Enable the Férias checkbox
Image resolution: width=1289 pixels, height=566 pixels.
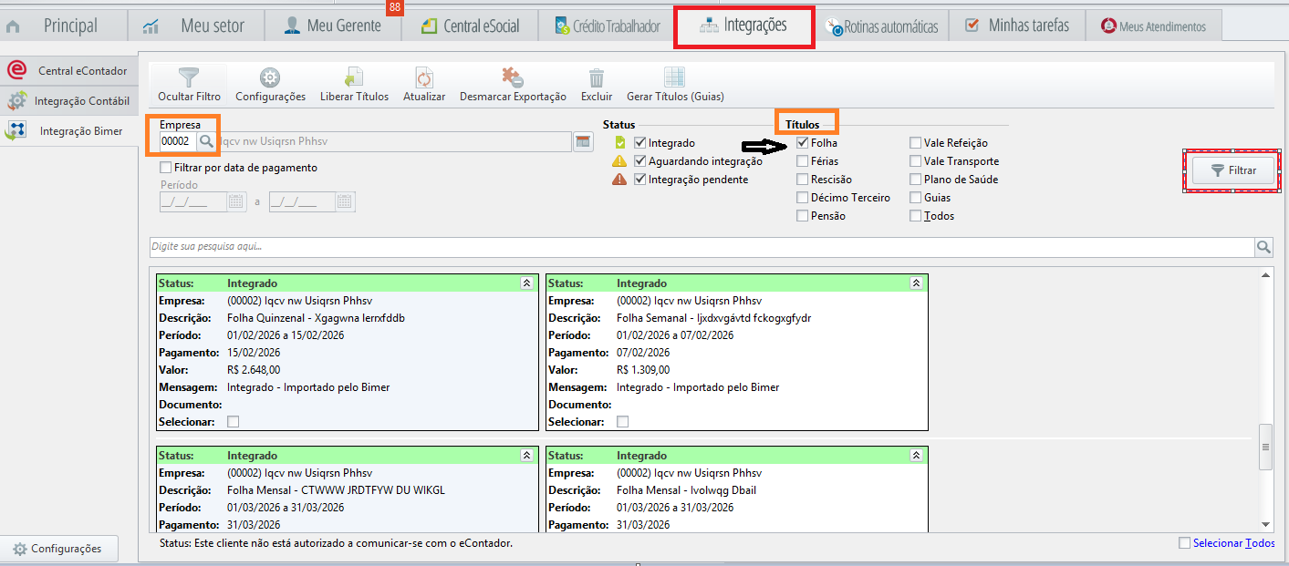802,161
